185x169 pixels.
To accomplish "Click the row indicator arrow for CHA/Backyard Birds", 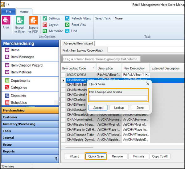I will 63,81.
